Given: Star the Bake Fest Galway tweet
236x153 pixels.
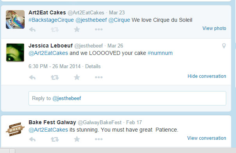Looking at the screenshot, I should coord(77,139).
